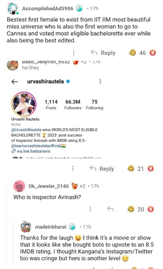163x269 pixels.
Task: Upvote AccomplishedAd5906's comment with 46 votes
Action: [x=132, y=53]
